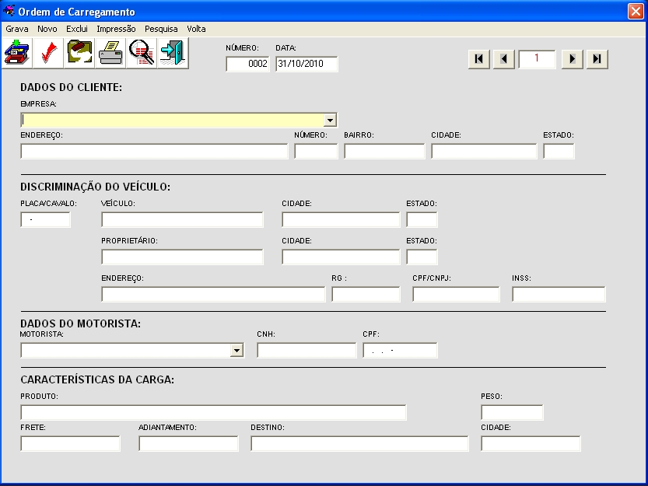The height and width of the screenshot is (486, 648).
Task: Click the red checkmark Novo icon
Action: [x=47, y=52]
